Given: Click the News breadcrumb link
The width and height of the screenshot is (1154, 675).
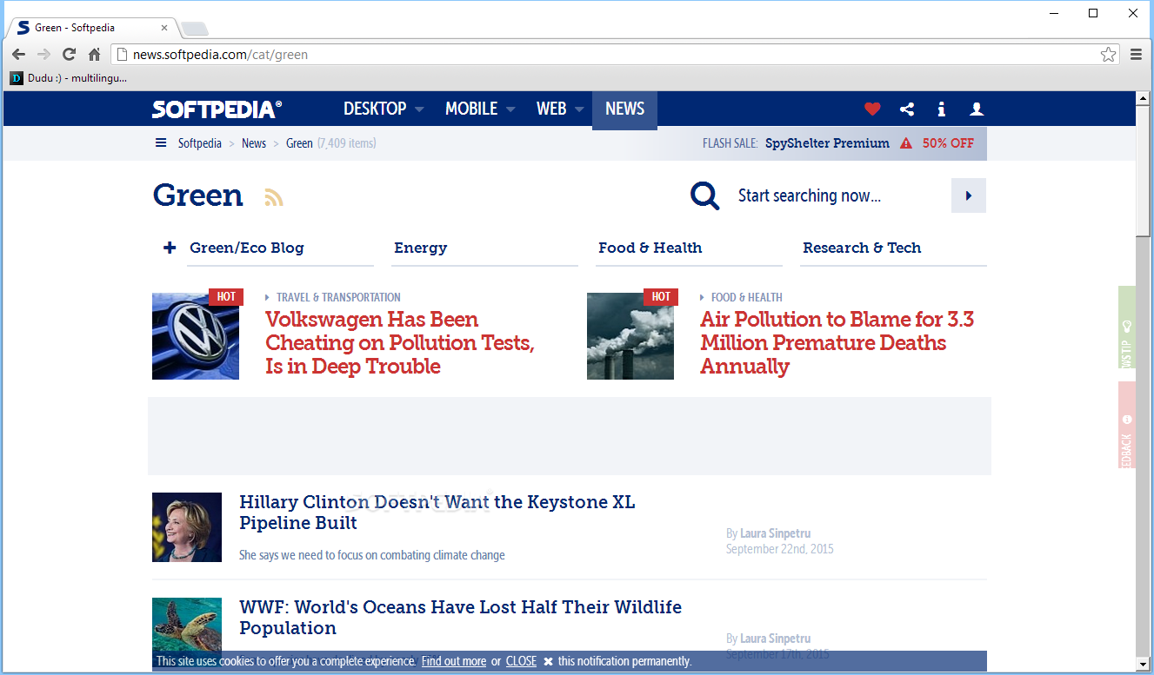Looking at the screenshot, I should 254,143.
